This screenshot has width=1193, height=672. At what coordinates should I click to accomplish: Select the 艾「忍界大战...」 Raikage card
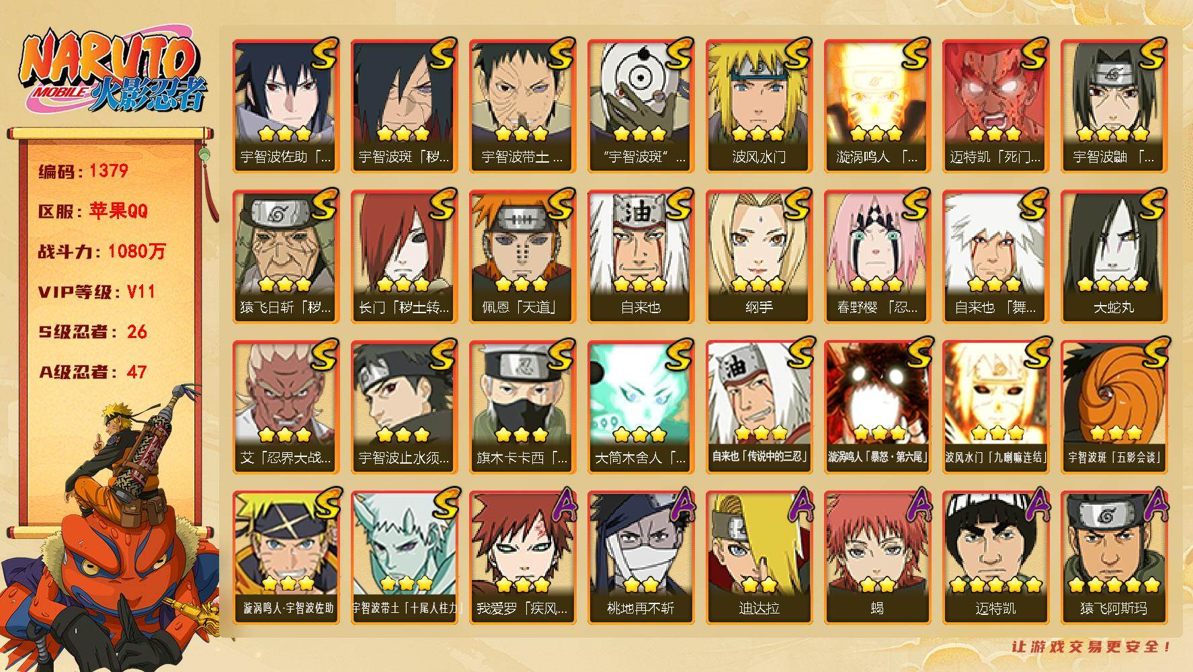[x=286, y=407]
